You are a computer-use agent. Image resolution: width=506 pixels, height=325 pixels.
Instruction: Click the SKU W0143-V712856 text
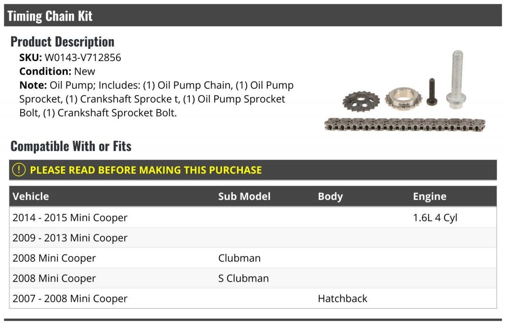70,58
